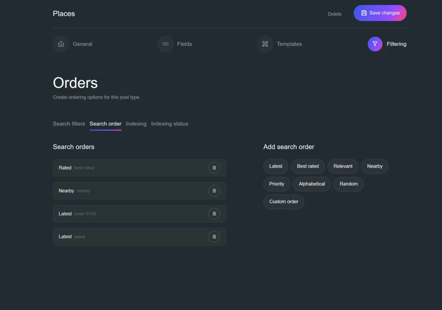The image size is (442, 310).
Task: Click the Delete link in header
Action: 335,14
